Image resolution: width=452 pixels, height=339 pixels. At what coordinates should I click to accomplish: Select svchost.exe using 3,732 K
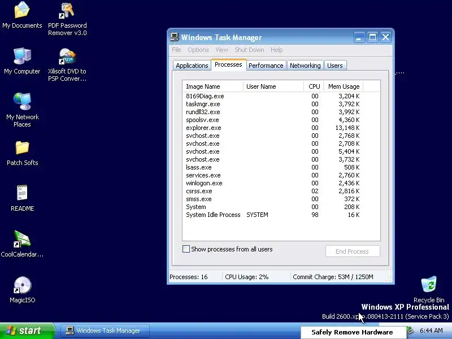[x=273, y=159]
